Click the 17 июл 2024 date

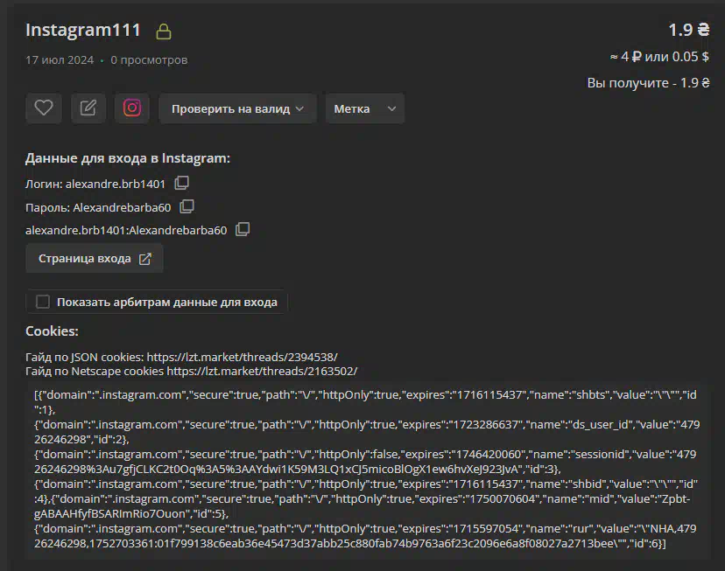(59, 60)
